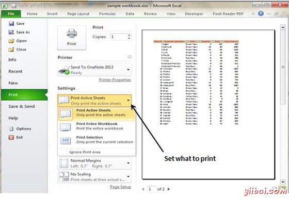Open the Send To OneNote 2013 printer dropdown
289x198 pixels.
[94, 70]
